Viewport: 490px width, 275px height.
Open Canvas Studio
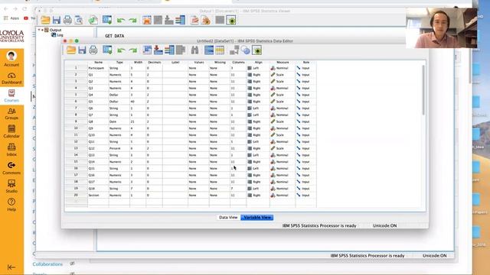[11, 186]
